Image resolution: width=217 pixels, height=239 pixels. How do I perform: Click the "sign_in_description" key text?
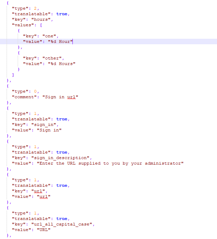60,158
